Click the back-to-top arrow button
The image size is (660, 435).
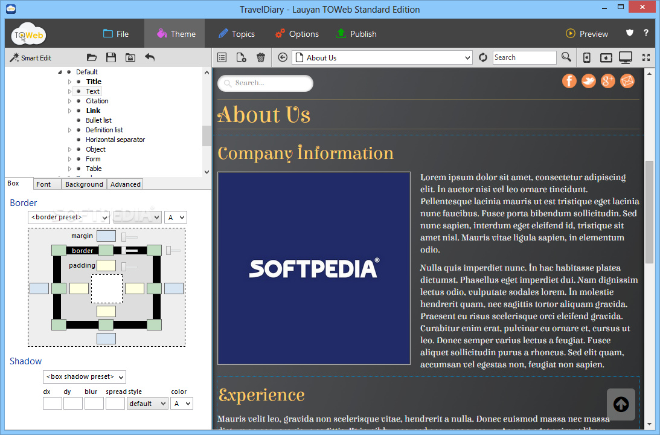pyautogui.click(x=621, y=404)
